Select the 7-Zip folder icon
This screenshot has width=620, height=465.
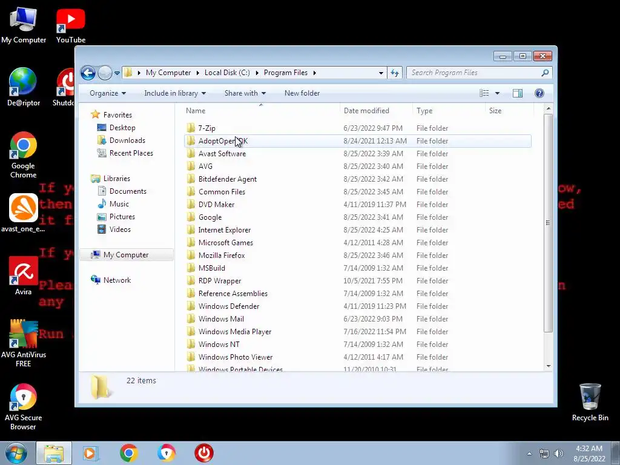click(x=191, y=128)
